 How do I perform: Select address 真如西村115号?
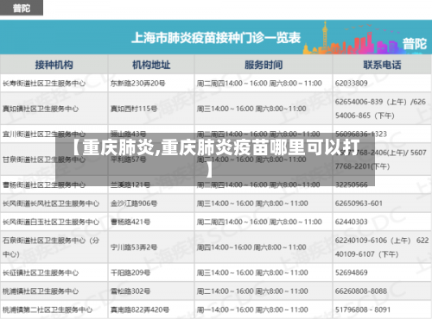point(134,109)
